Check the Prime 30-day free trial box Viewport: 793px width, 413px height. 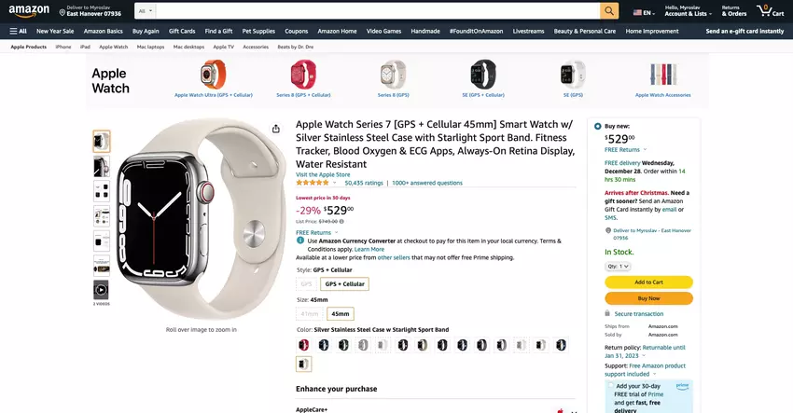point(610,385)
